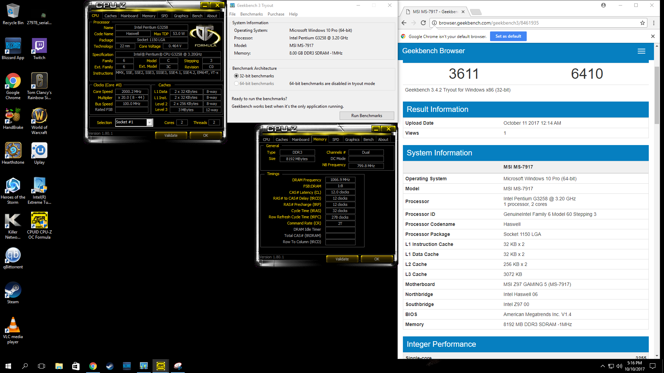
Task: Switch to Mainboard tab in top CPU-Z
Action: 129,16
